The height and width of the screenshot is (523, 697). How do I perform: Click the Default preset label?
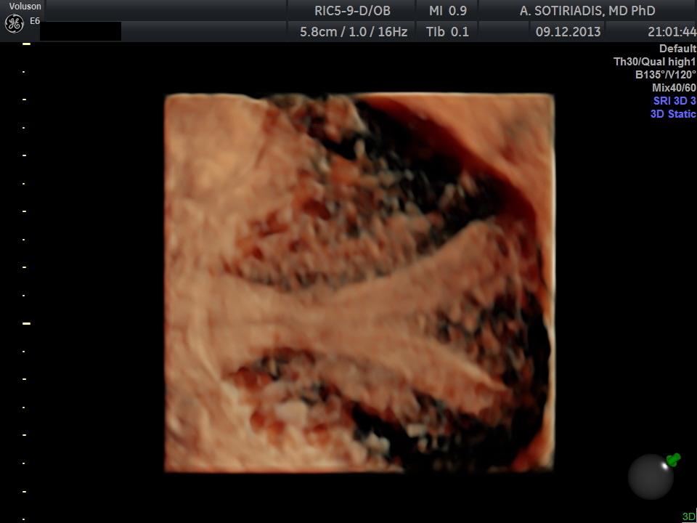click(x=677, y=49)
